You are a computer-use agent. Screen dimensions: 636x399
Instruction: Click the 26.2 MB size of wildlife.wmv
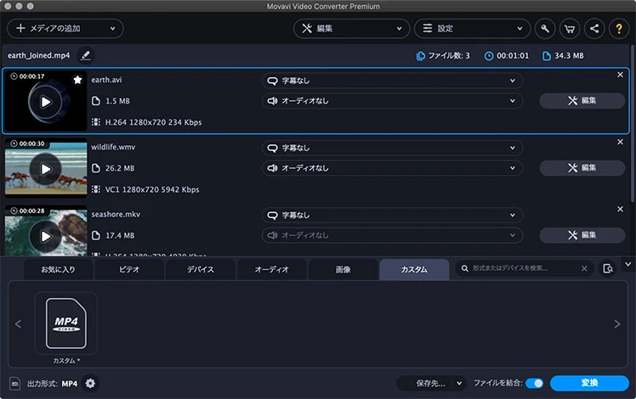pos(120,168)
